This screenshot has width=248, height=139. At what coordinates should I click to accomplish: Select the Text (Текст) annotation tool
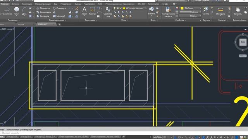click(84, 11)
